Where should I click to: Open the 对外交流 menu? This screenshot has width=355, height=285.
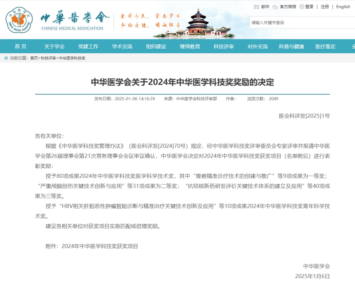pos(258,46)
